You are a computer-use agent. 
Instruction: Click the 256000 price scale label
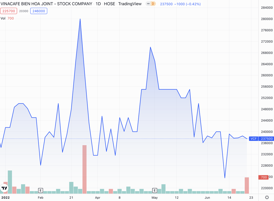coord(267,87)
